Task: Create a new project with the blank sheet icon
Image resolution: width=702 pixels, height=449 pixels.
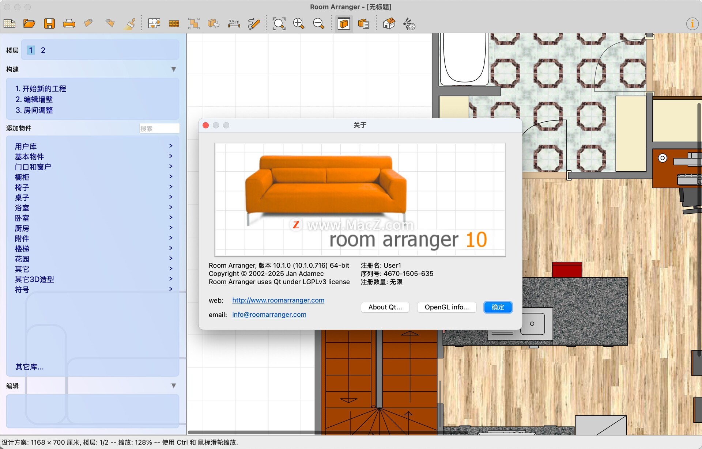Action: point(10,24)
